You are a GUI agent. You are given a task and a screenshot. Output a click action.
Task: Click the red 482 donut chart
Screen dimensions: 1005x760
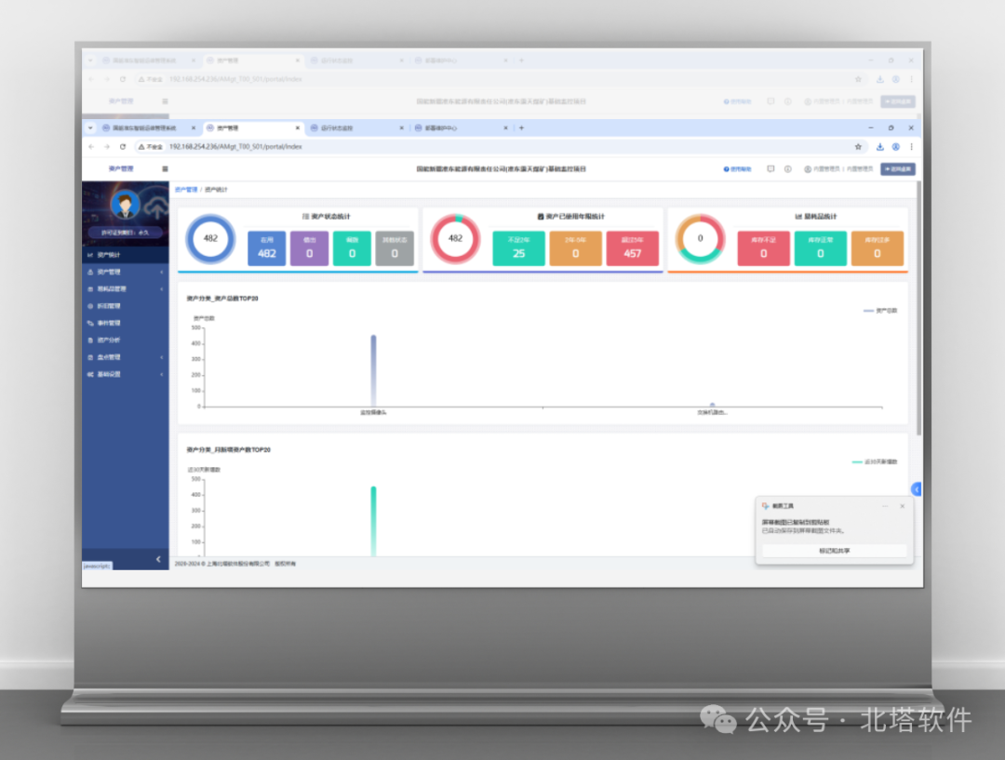tap(455, 239)
